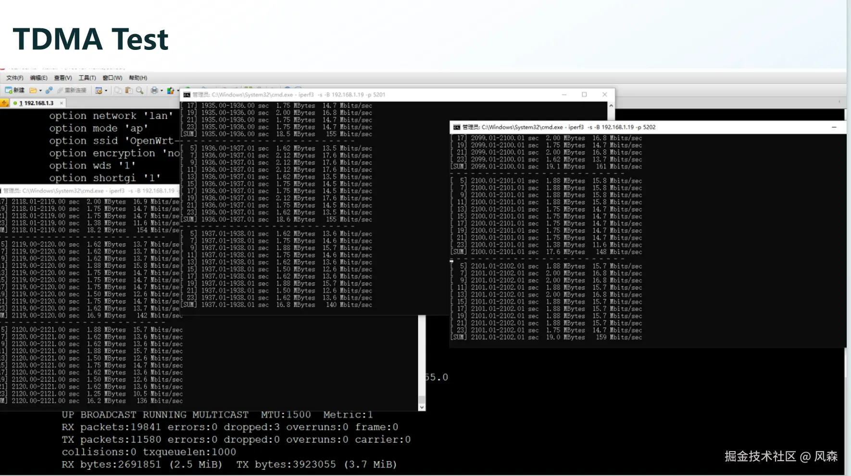Click the "option network 'lan'" line

pos(111,116)
